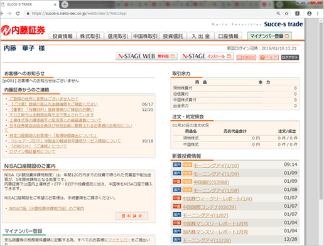Click the extension icon beside the star

[x=297, y=14]
